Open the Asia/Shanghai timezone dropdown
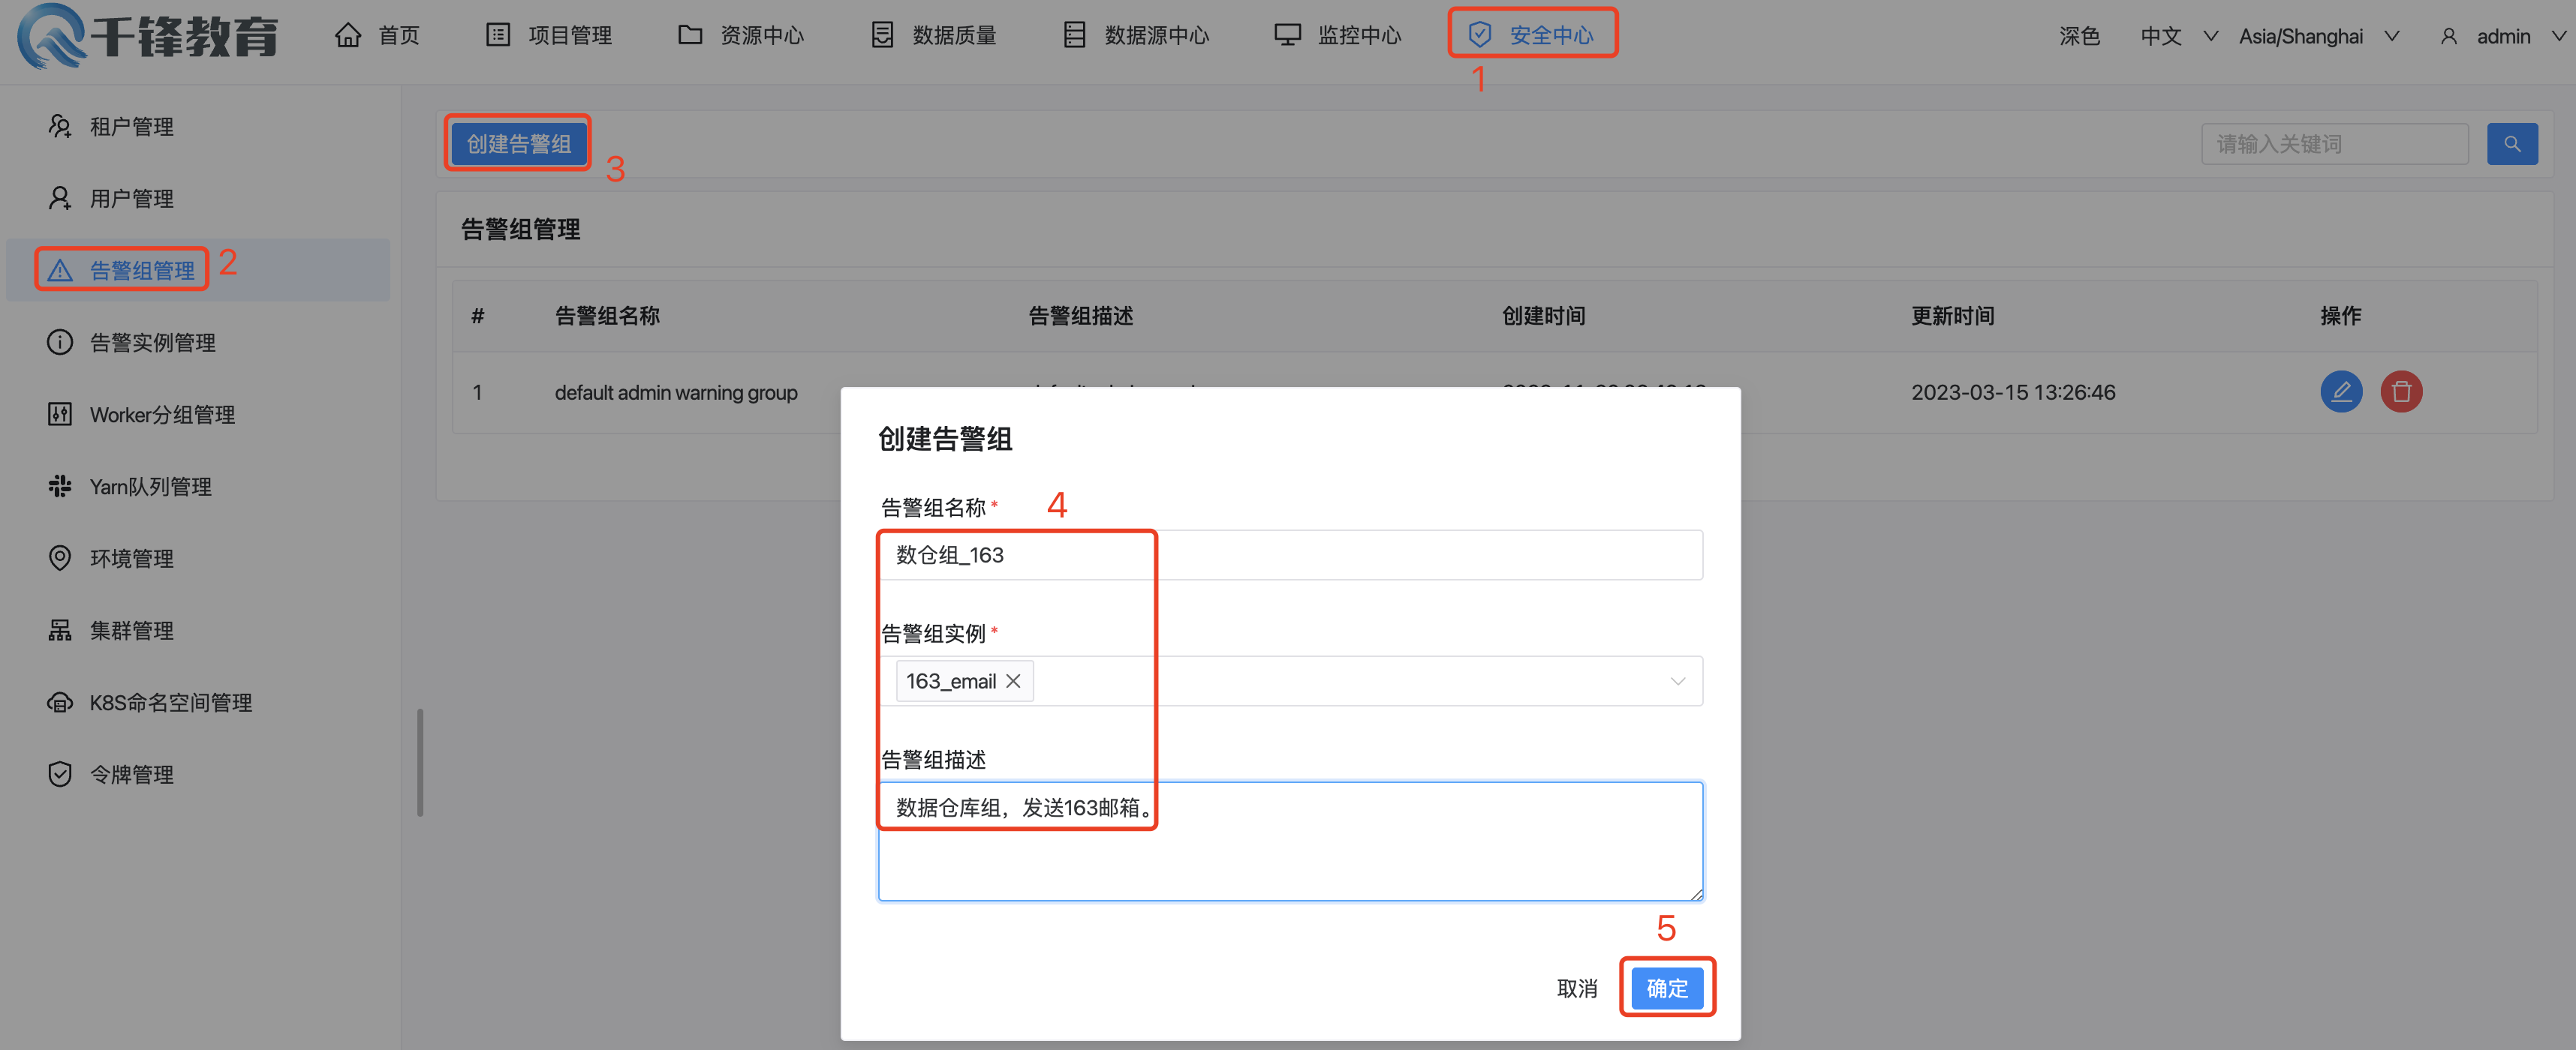Image resolution: width=2576 pixels, height=1050 pixels. tap(2317, 36)
